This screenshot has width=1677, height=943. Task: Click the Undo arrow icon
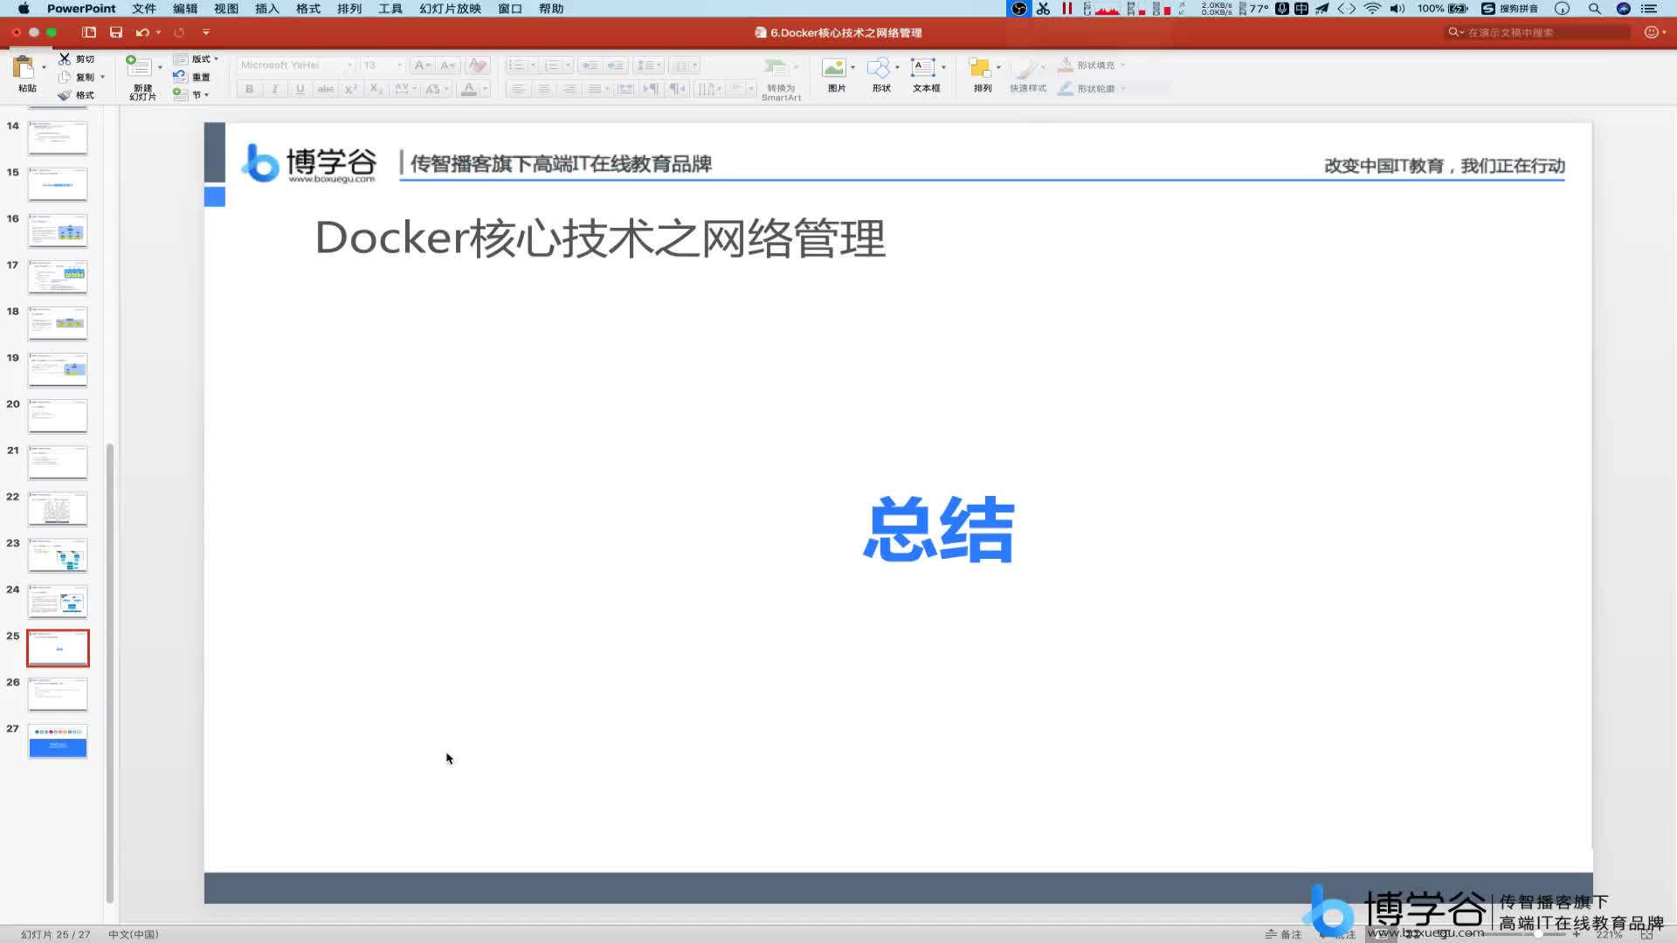pyautogui.click(x=141, y=32)
